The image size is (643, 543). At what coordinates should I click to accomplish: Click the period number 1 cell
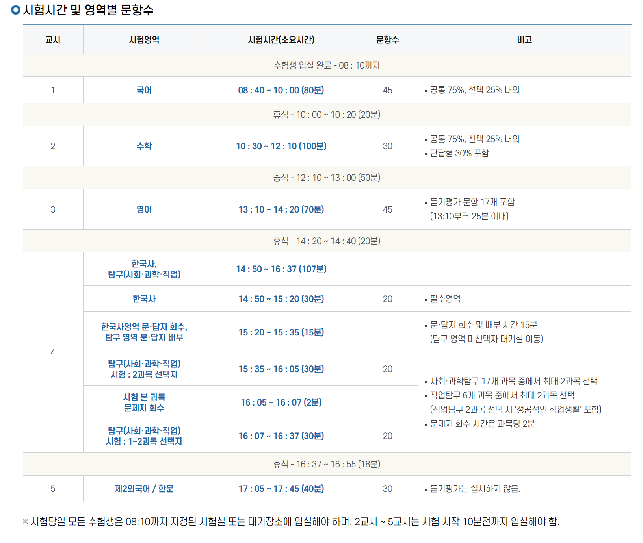pos(53,90)
